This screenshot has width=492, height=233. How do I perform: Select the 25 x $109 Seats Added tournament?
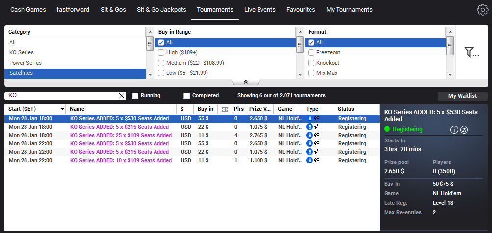pyautogui.click(x=121, y=135)
